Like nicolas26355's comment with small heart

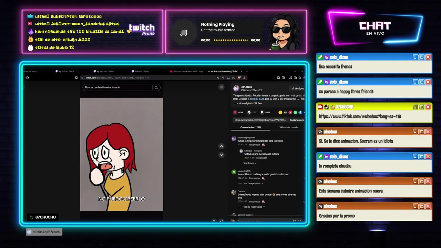click(304, 178)
